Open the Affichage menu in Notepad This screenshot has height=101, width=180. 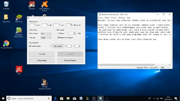click(122, 18)
